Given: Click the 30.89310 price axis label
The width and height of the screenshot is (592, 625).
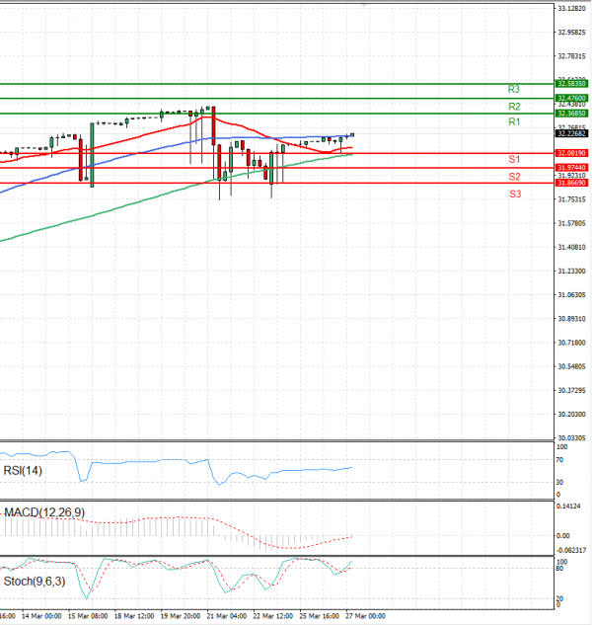Looking at the screenshot, I should point(571,319).
